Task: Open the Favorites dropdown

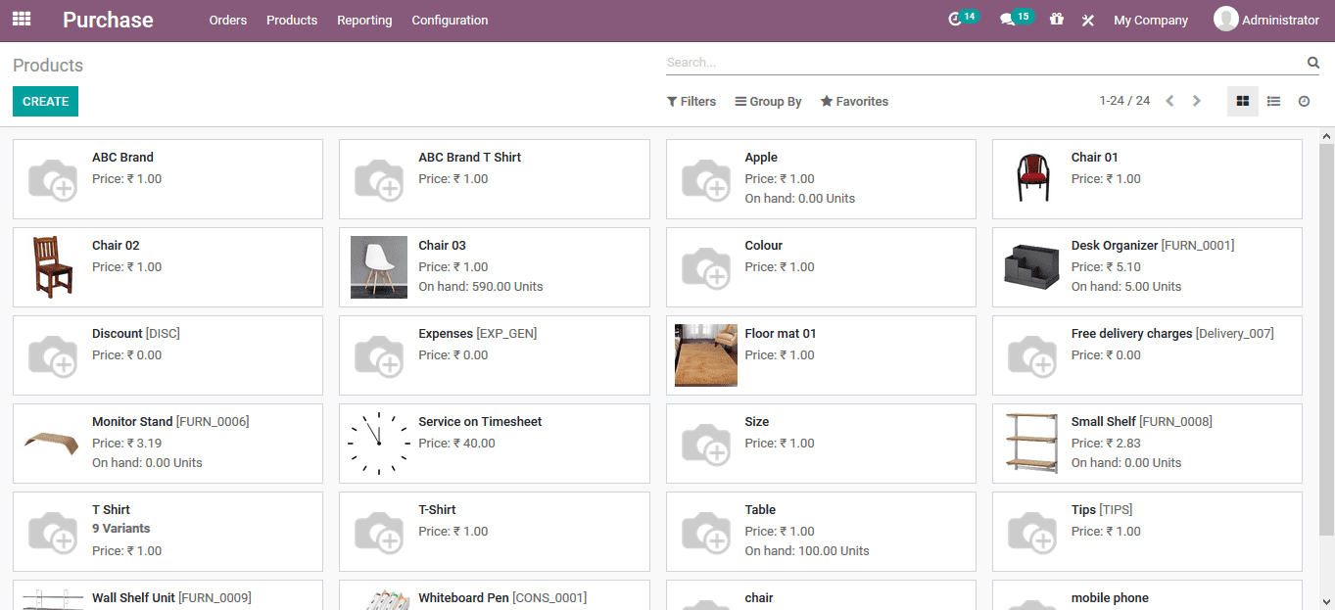Action: click(x=853, y=101)
